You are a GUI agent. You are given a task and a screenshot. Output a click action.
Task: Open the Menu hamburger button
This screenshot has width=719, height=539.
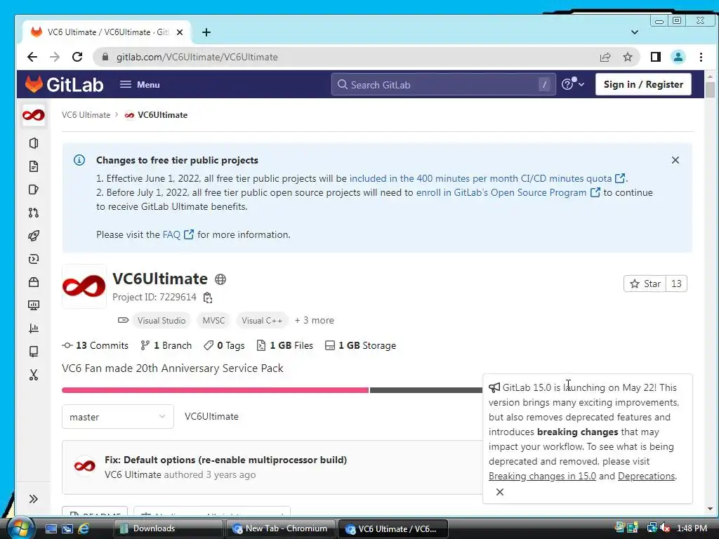(x=140, y=84)
